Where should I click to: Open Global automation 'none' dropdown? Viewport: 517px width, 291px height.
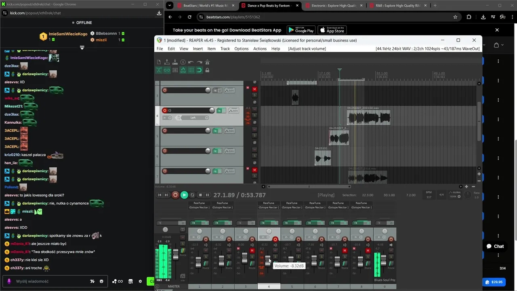pos(456,196)
